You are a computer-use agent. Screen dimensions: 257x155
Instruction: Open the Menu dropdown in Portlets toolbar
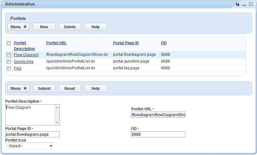[18, 27]
